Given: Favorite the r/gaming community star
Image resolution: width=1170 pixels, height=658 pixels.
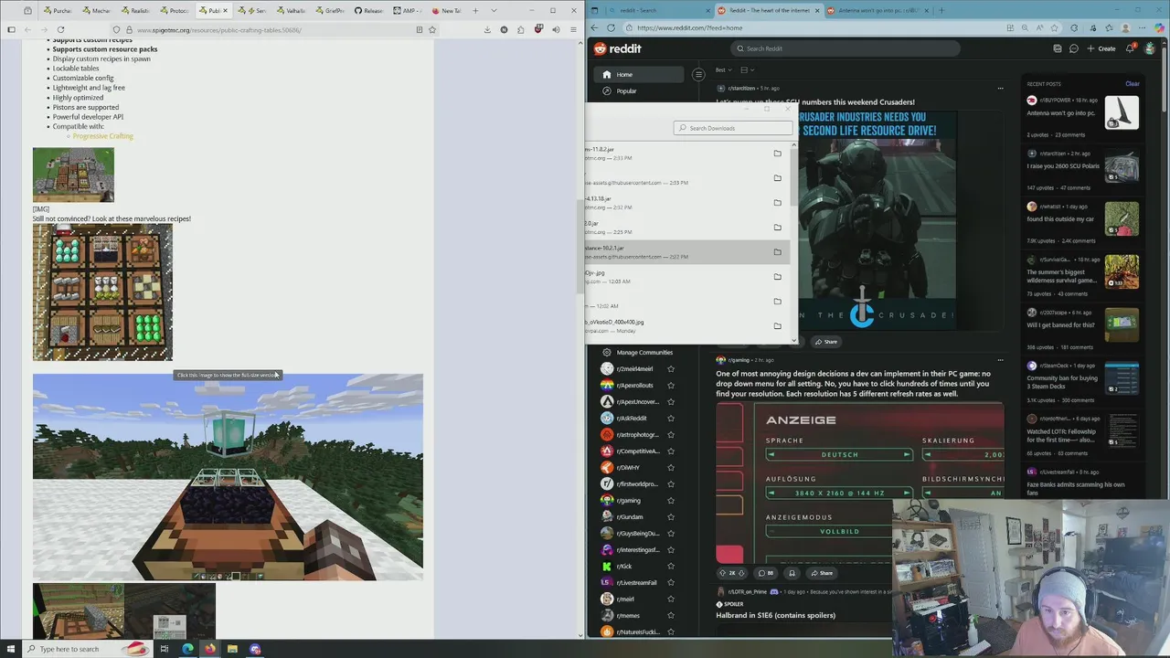Looking at the screenshot, I should [671, 501].
